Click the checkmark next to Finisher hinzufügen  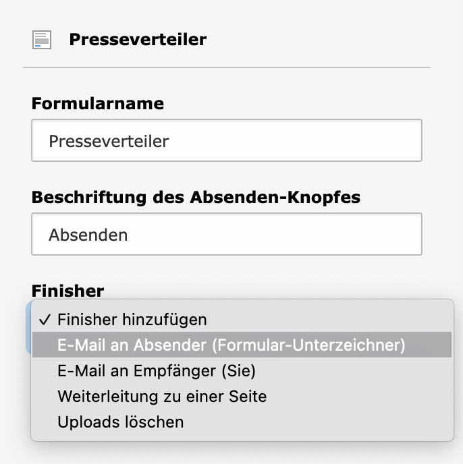(45, 319)
